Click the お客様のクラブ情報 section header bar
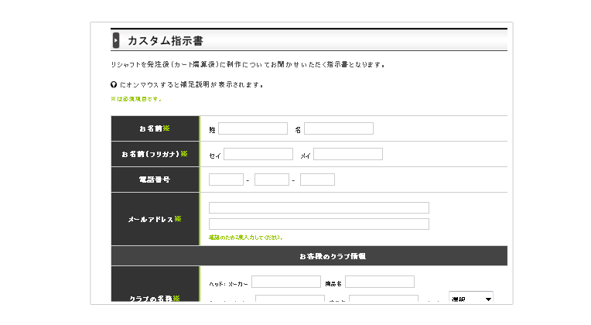Image resolution: width=591 pixels, height=325 pixels. pyautogui.click(x=309, y=256)
